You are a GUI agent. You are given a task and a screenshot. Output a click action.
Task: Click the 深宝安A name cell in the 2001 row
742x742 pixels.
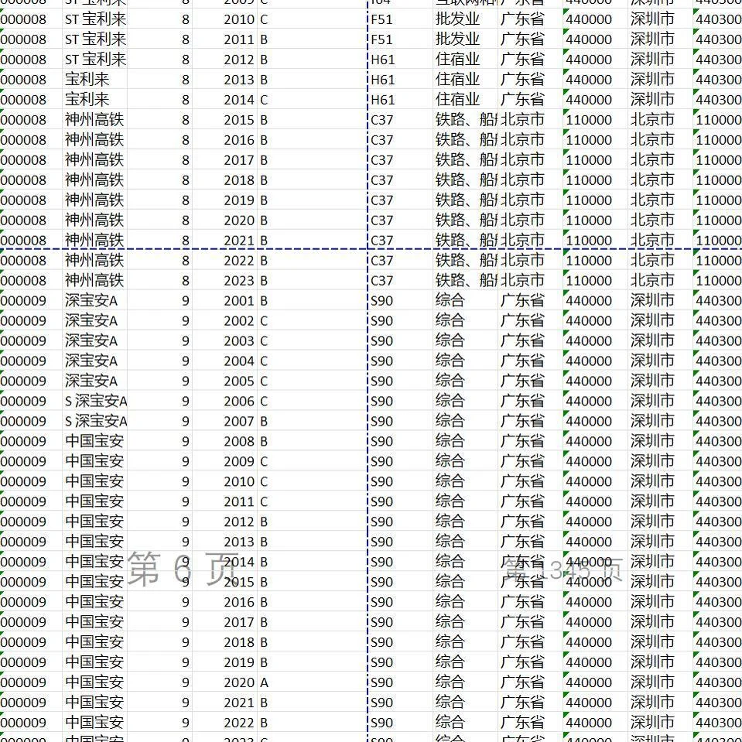pos(94,301)
